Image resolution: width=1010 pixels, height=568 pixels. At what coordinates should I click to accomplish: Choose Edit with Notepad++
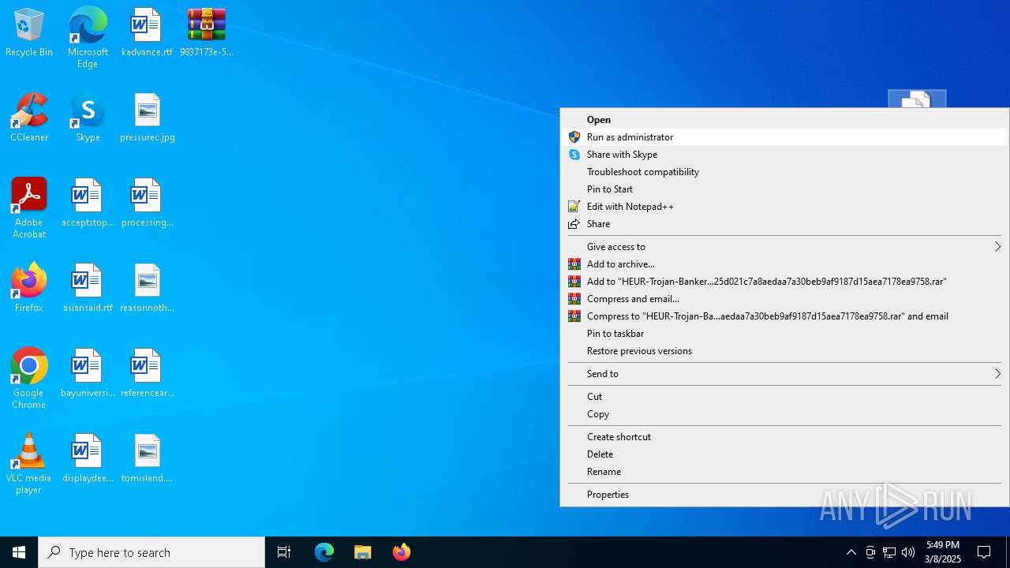coord(784,207)
